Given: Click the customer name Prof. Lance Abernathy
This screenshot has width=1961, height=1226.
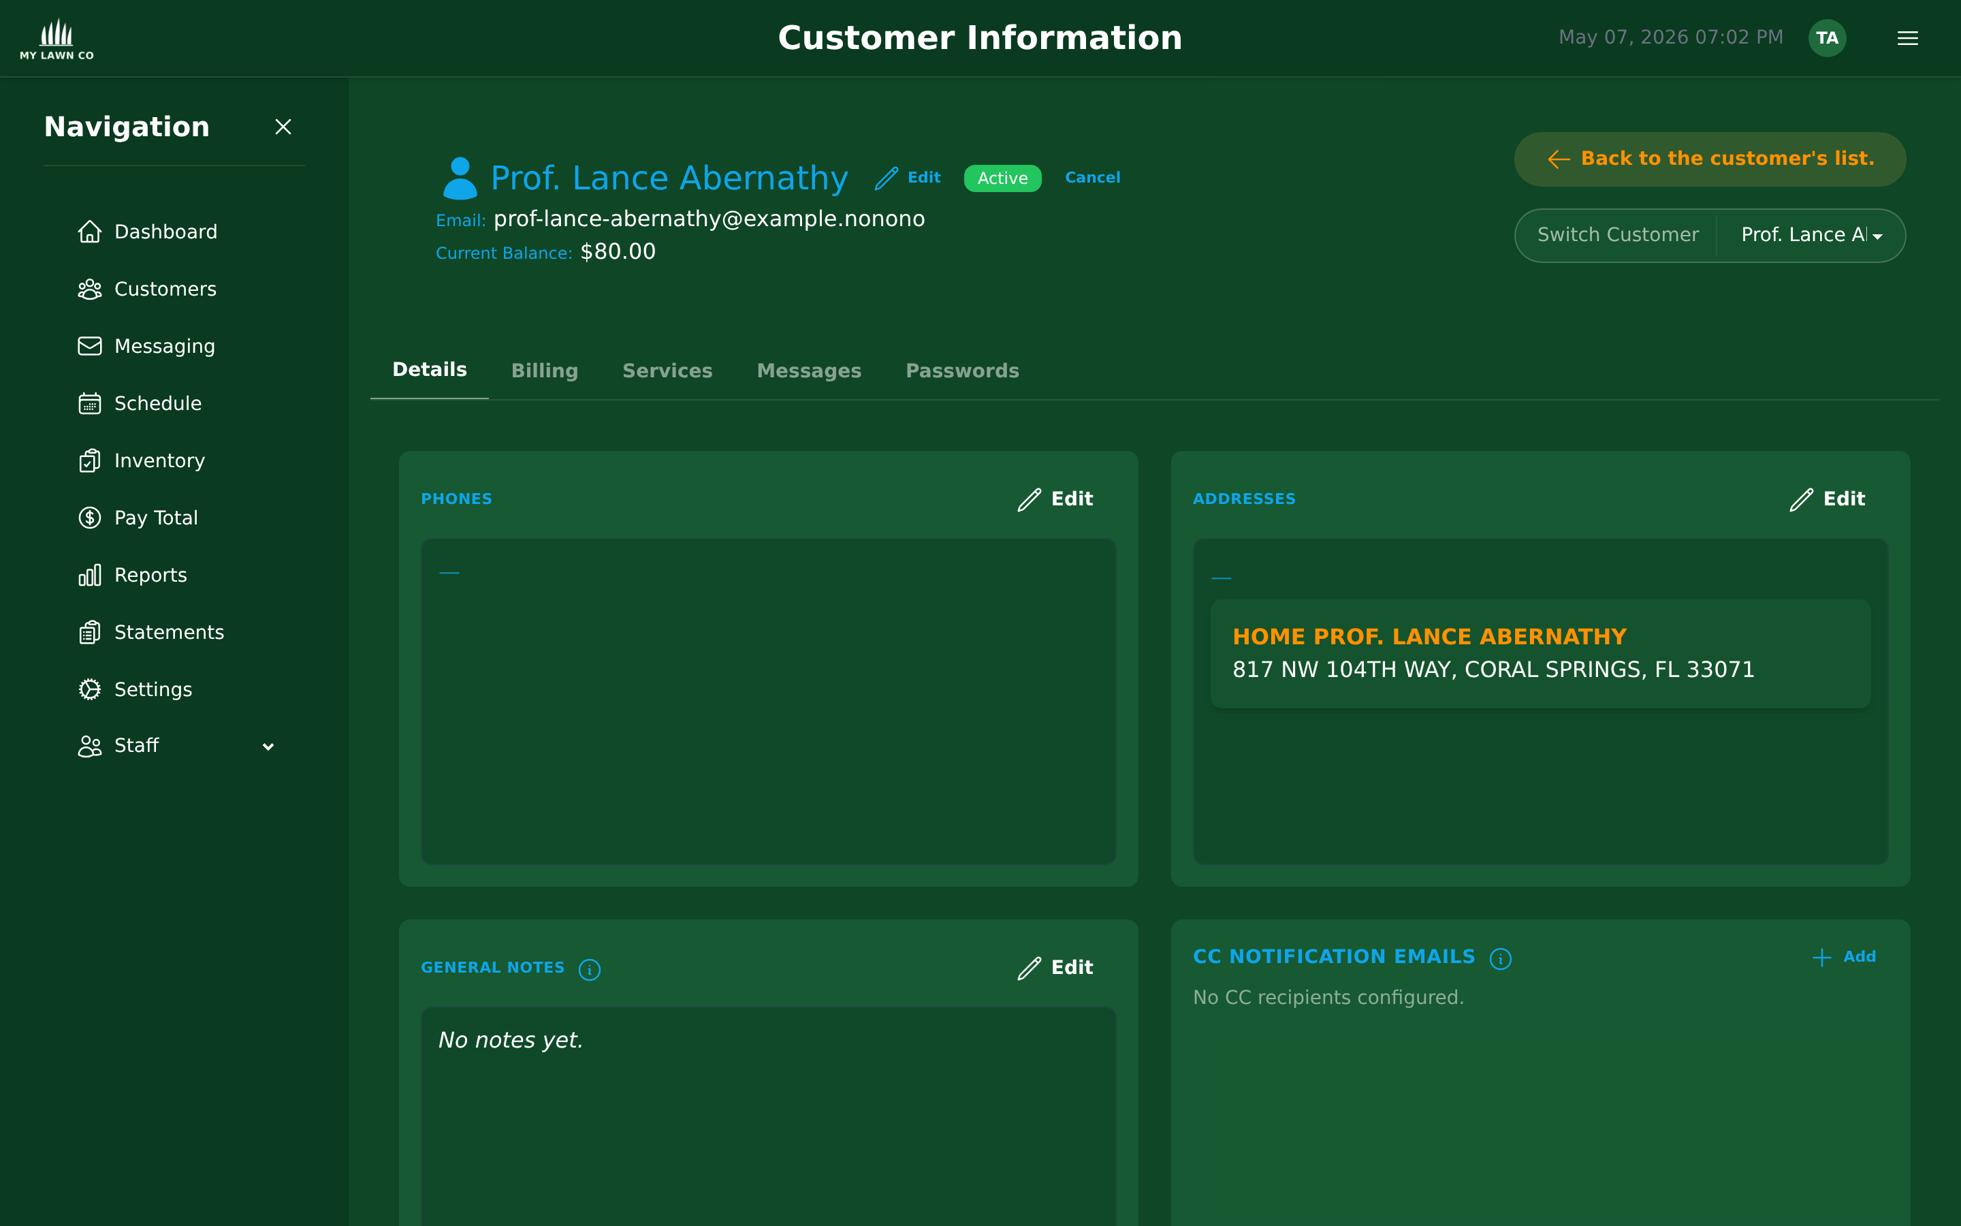Looking at the screenshot, I should pyautogui.click(x=669, y=178).
